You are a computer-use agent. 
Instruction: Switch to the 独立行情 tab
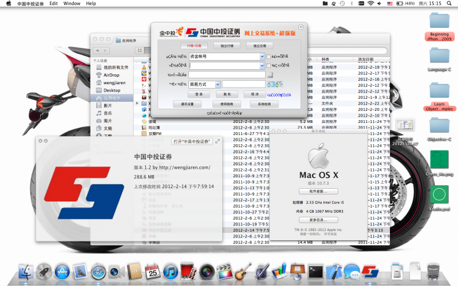227,45
